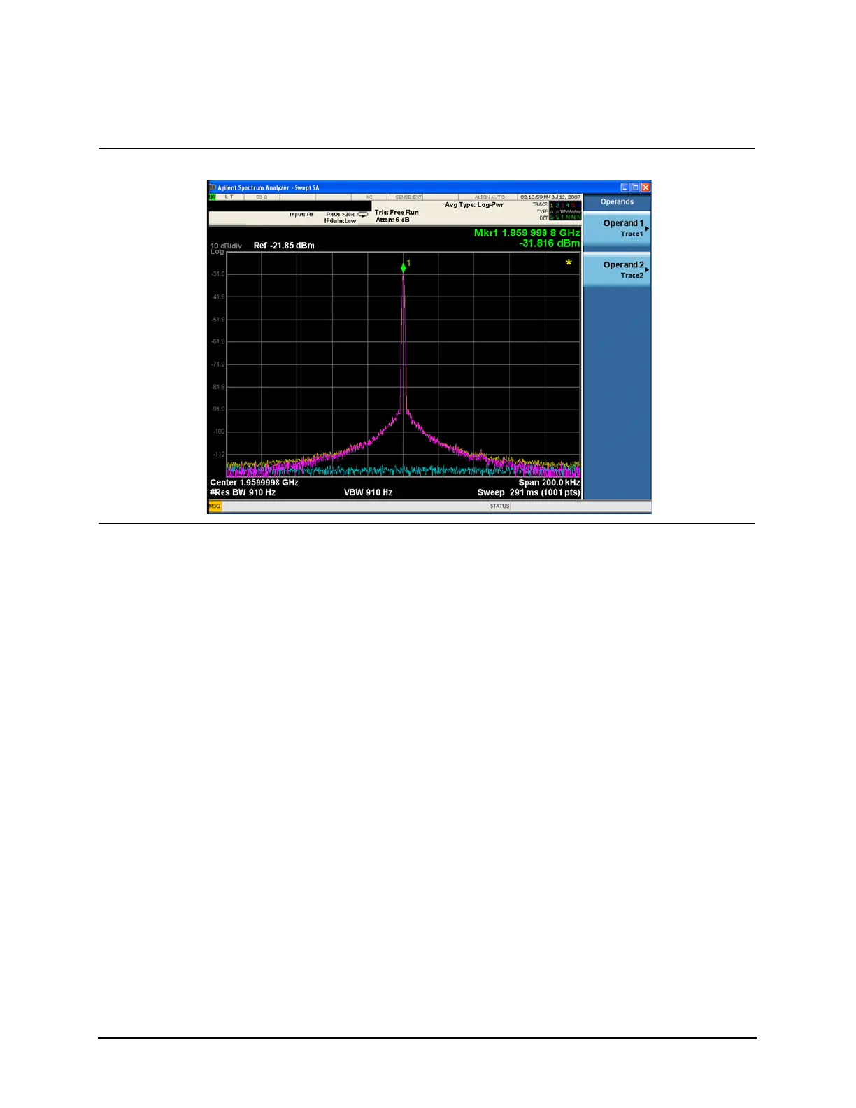Screen dimensions: 856x1108
Task: Minimize the Agilent Spectrum Analyzer window
Action: click(x=625, y=187)
